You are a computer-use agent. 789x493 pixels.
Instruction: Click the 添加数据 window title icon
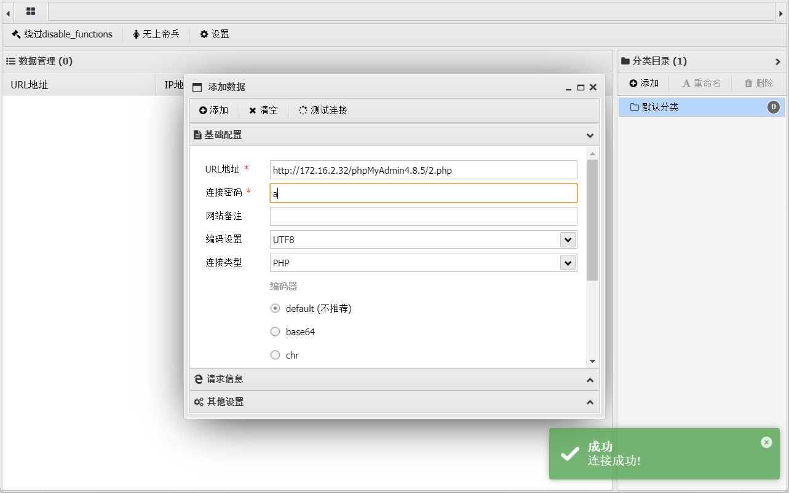tap(197, 88)
